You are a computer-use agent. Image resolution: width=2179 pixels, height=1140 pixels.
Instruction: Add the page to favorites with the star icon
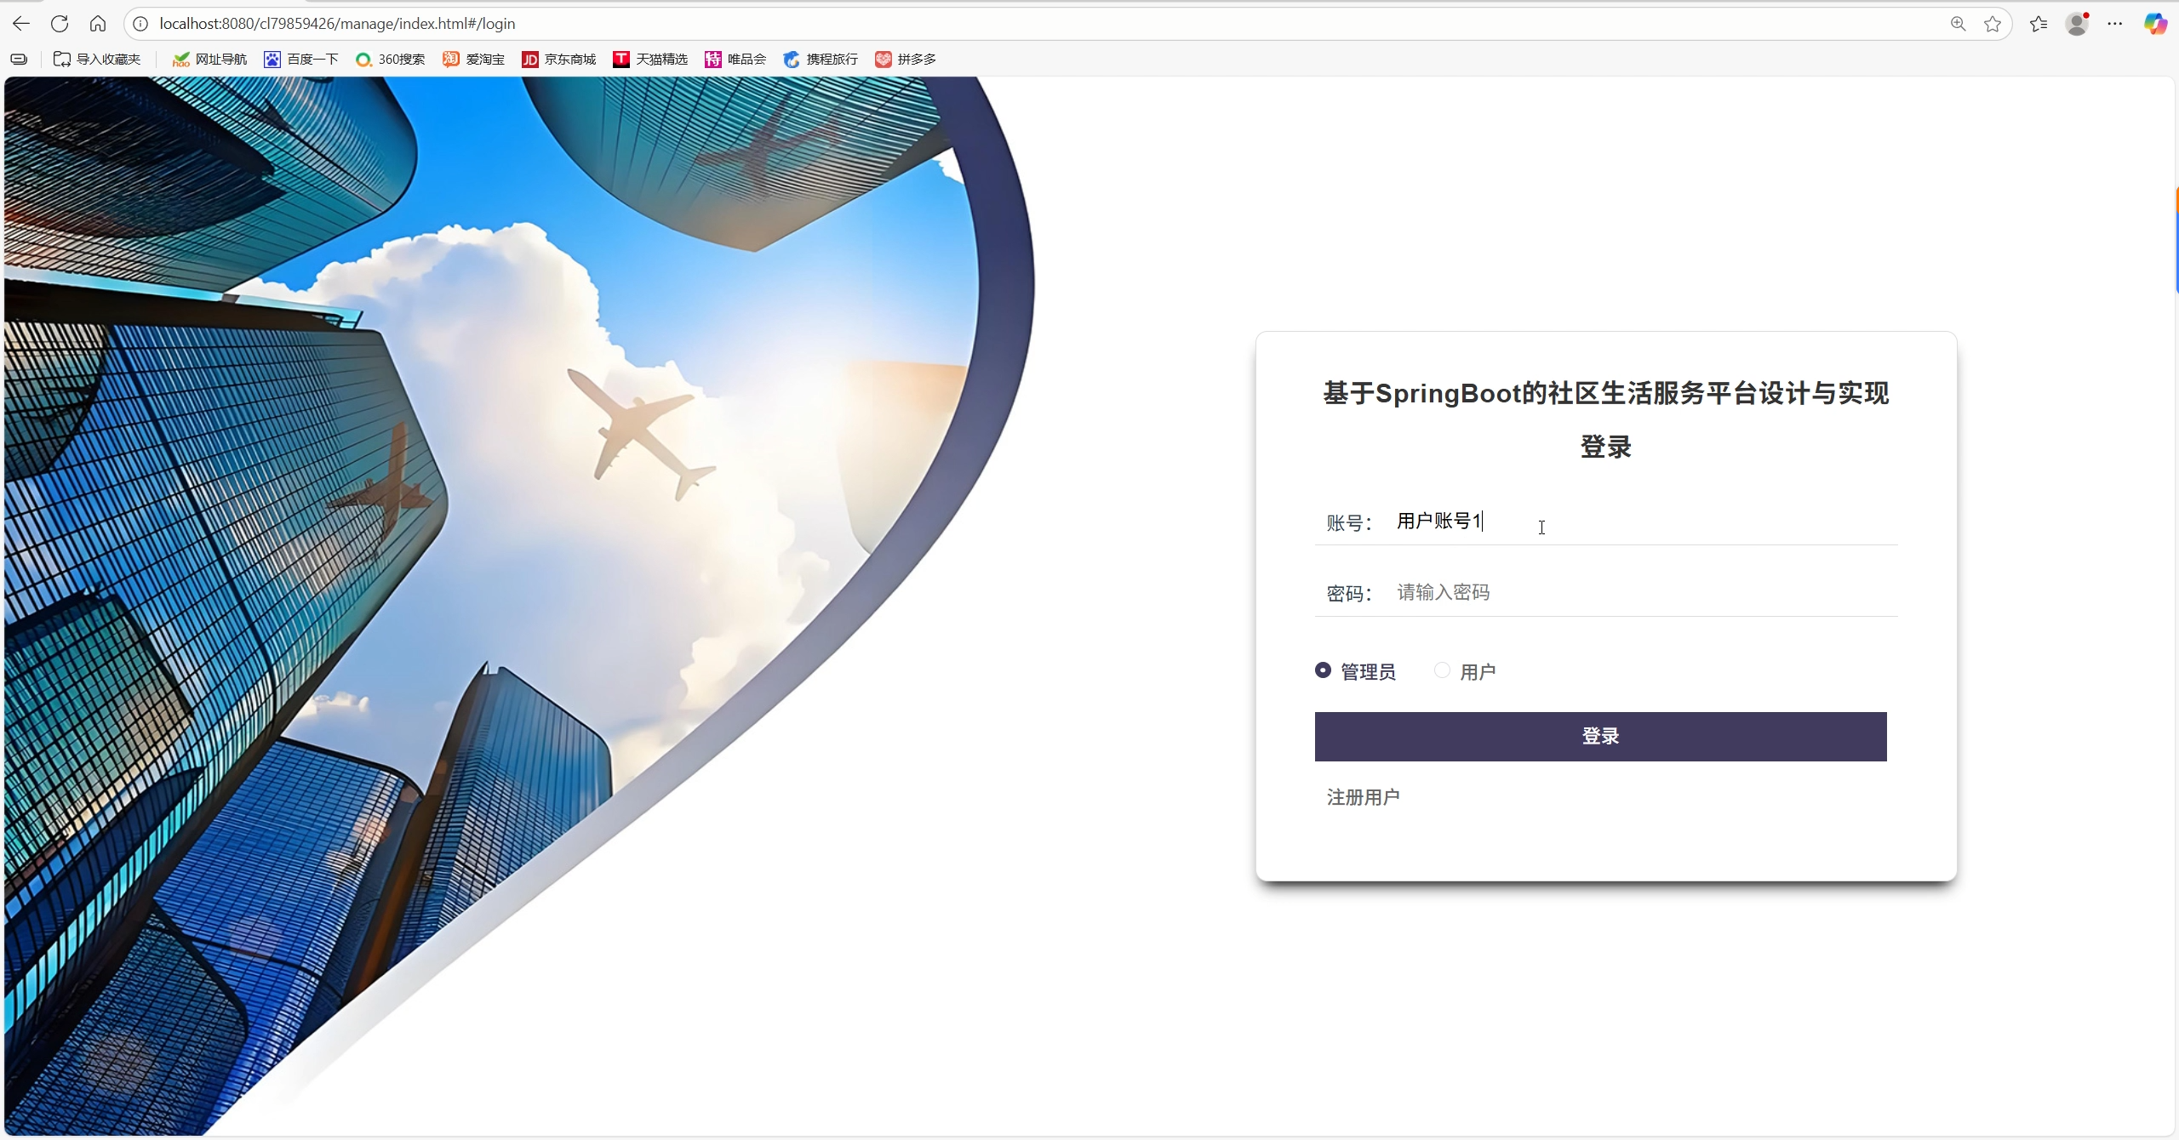[x=1993, y=24]
